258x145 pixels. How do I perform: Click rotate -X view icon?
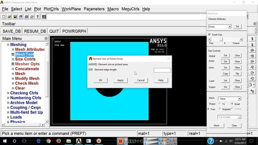pos(252,56)
